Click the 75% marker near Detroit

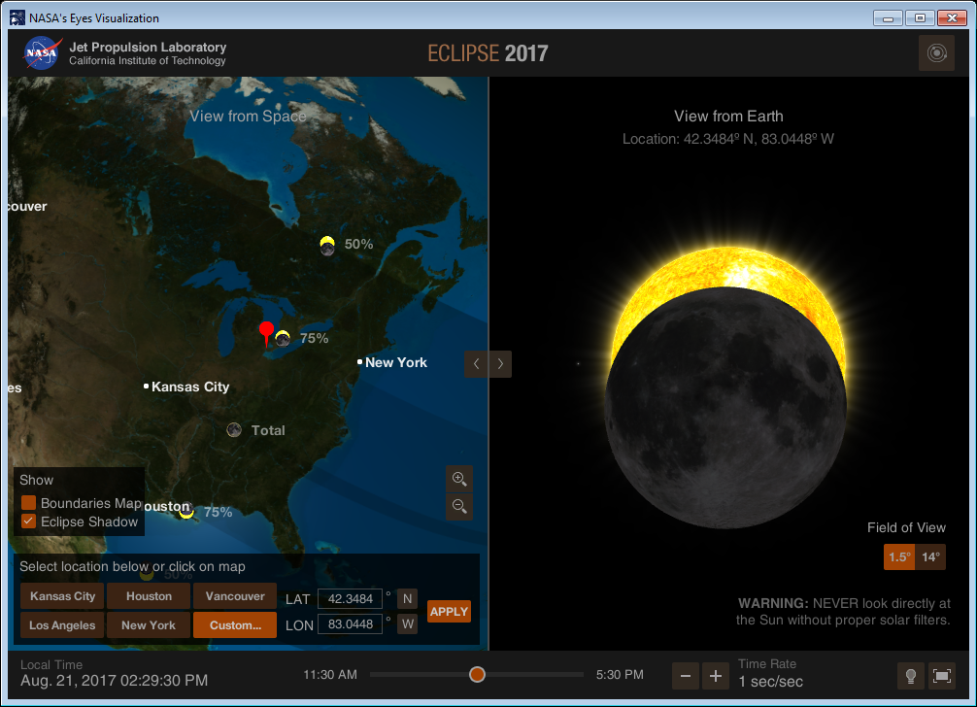click(x=283, y=338)
